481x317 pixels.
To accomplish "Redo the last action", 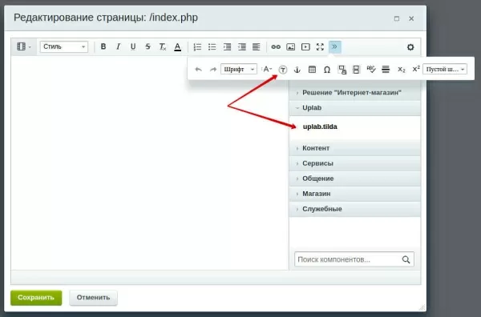I will 213,69.
